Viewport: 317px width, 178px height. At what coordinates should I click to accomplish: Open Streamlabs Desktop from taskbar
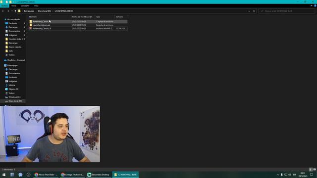coord(99,175)
